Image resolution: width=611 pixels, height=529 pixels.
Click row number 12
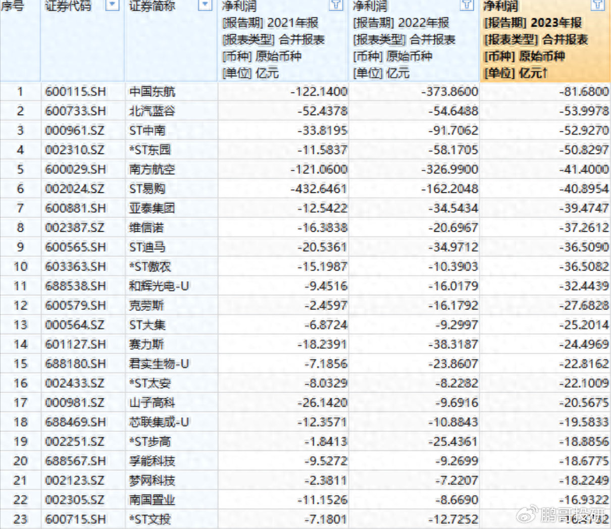point(20,305)
